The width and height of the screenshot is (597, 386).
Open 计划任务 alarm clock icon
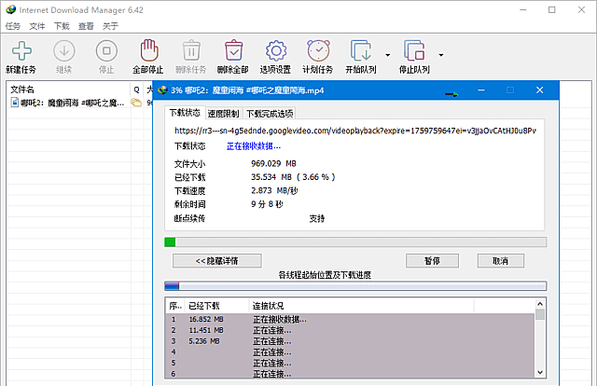318,50
